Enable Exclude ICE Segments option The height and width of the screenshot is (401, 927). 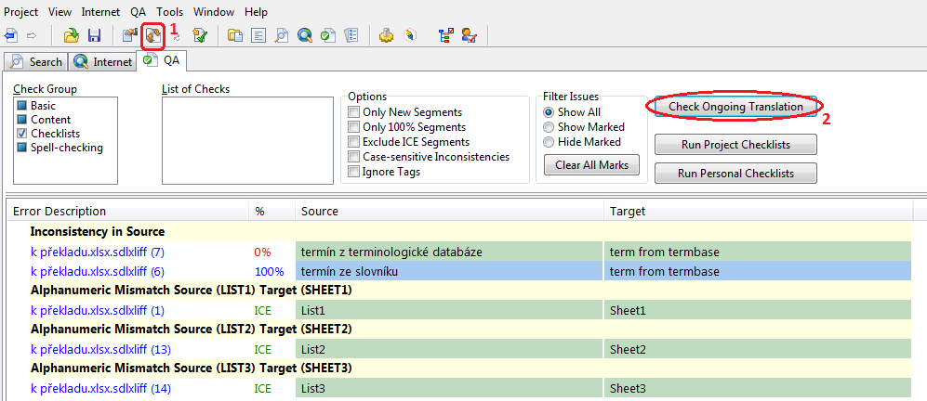(353, 142)
